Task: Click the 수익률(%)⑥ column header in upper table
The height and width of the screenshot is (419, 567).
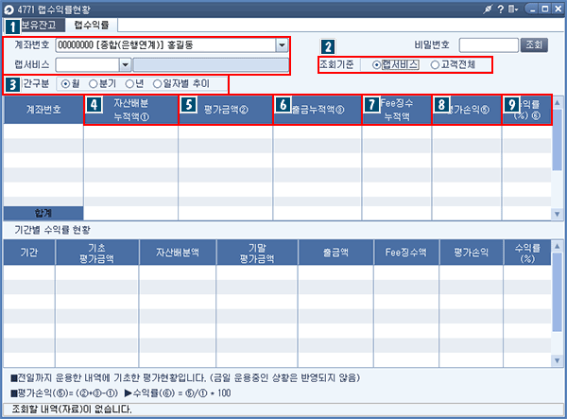Action: pos(527,110)
